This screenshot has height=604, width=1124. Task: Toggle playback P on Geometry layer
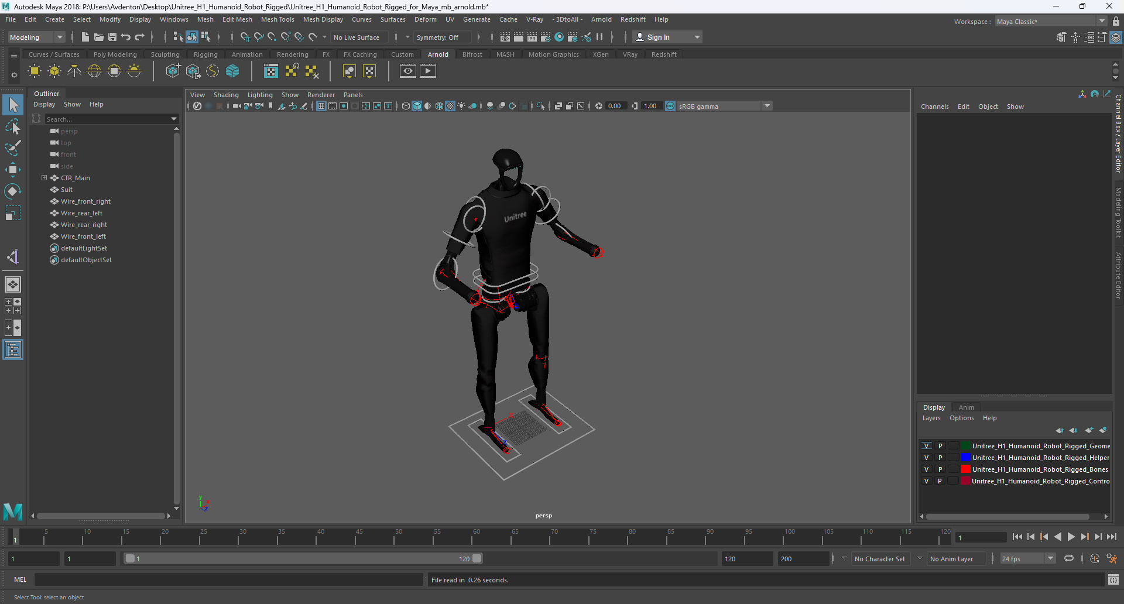click(940, 446)
